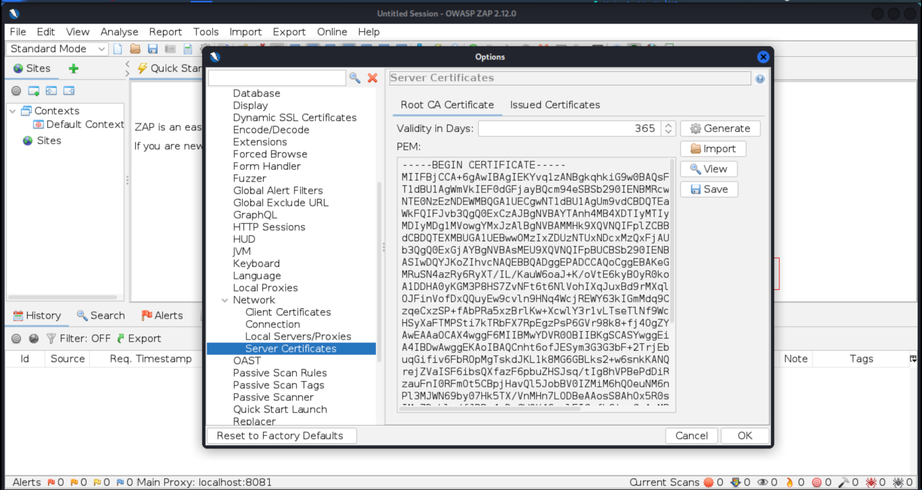Screen dimensions: 922x490
Task: Click the forced browse hammer icon in status bar
Action: (x=849, y=483)
